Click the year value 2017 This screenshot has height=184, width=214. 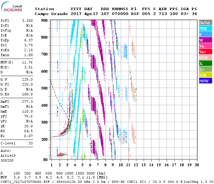76,14
